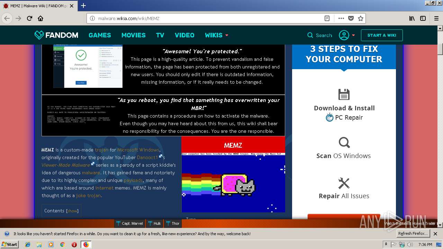Screen dimensions: 443x249
Task: Launch Chrome from the taskbar
Action: point(62,245)
